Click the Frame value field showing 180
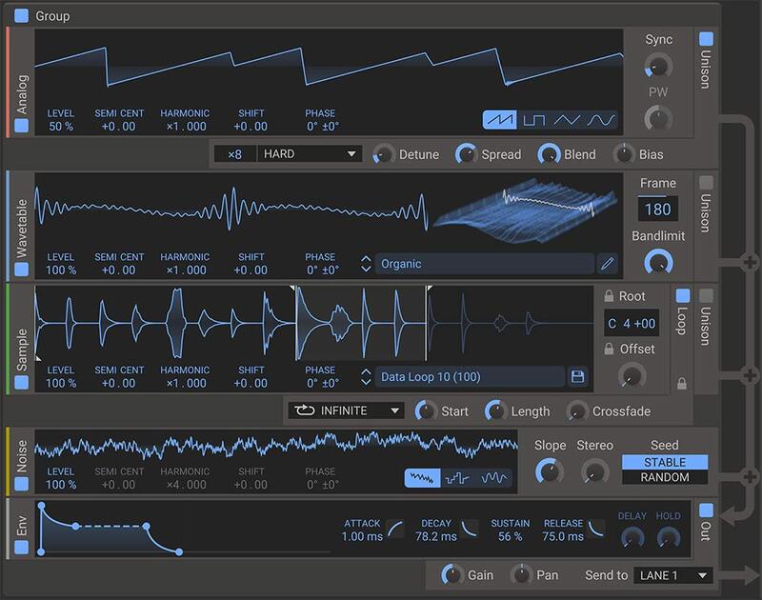 coord(657,209)
